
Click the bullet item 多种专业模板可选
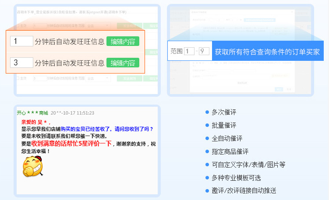tap(236, 178)
